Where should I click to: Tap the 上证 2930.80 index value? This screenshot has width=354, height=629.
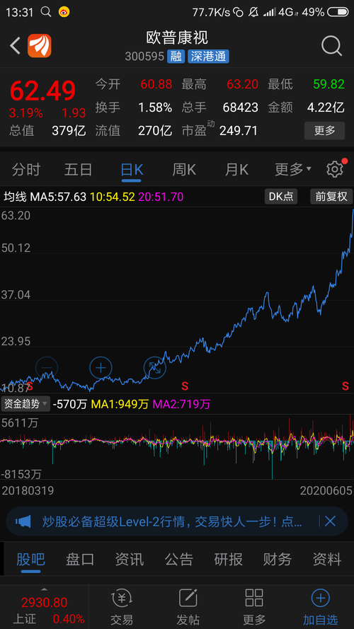click(x=44, y=603)
